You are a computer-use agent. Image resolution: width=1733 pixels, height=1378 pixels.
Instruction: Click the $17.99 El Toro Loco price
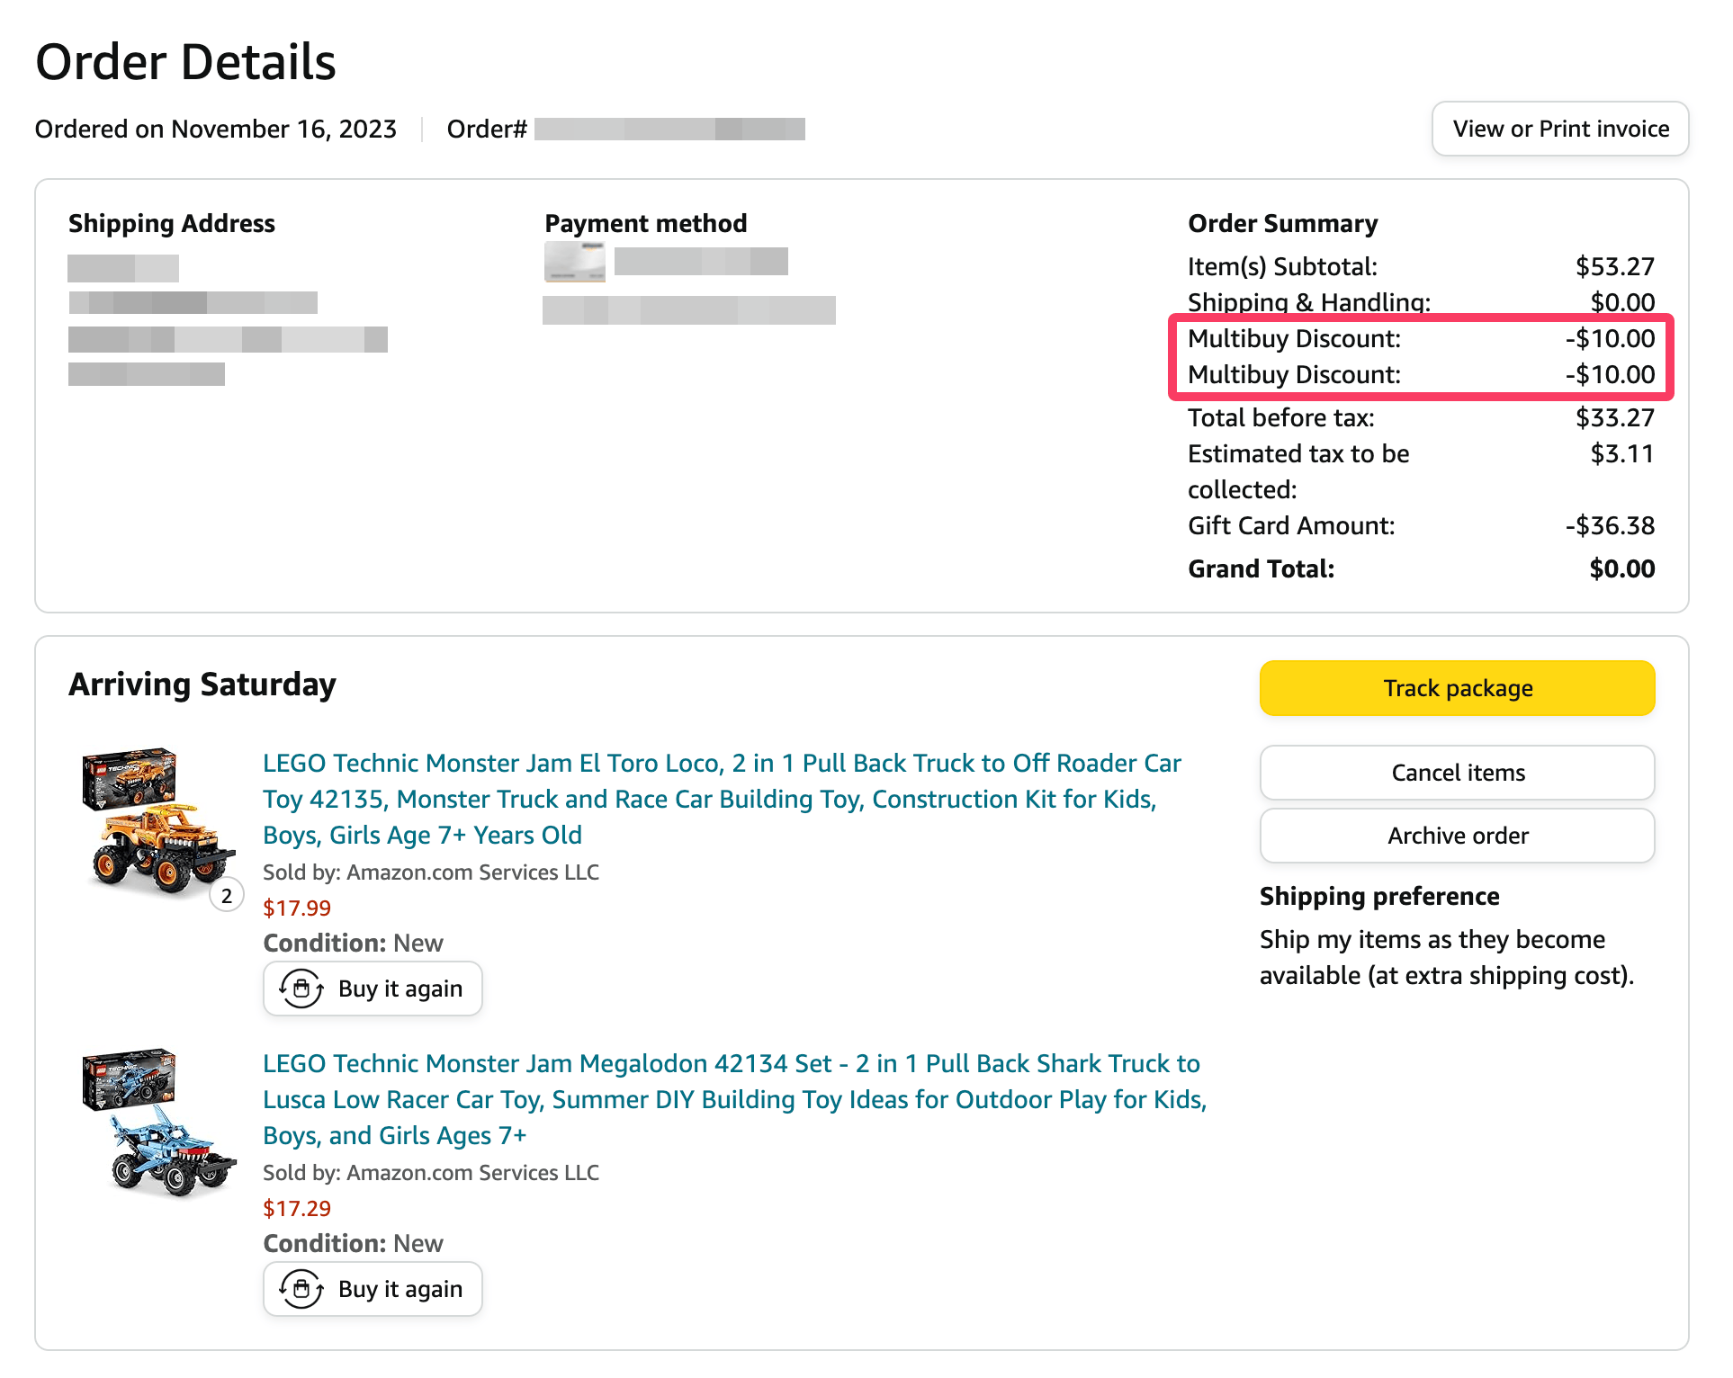[297, 908]
